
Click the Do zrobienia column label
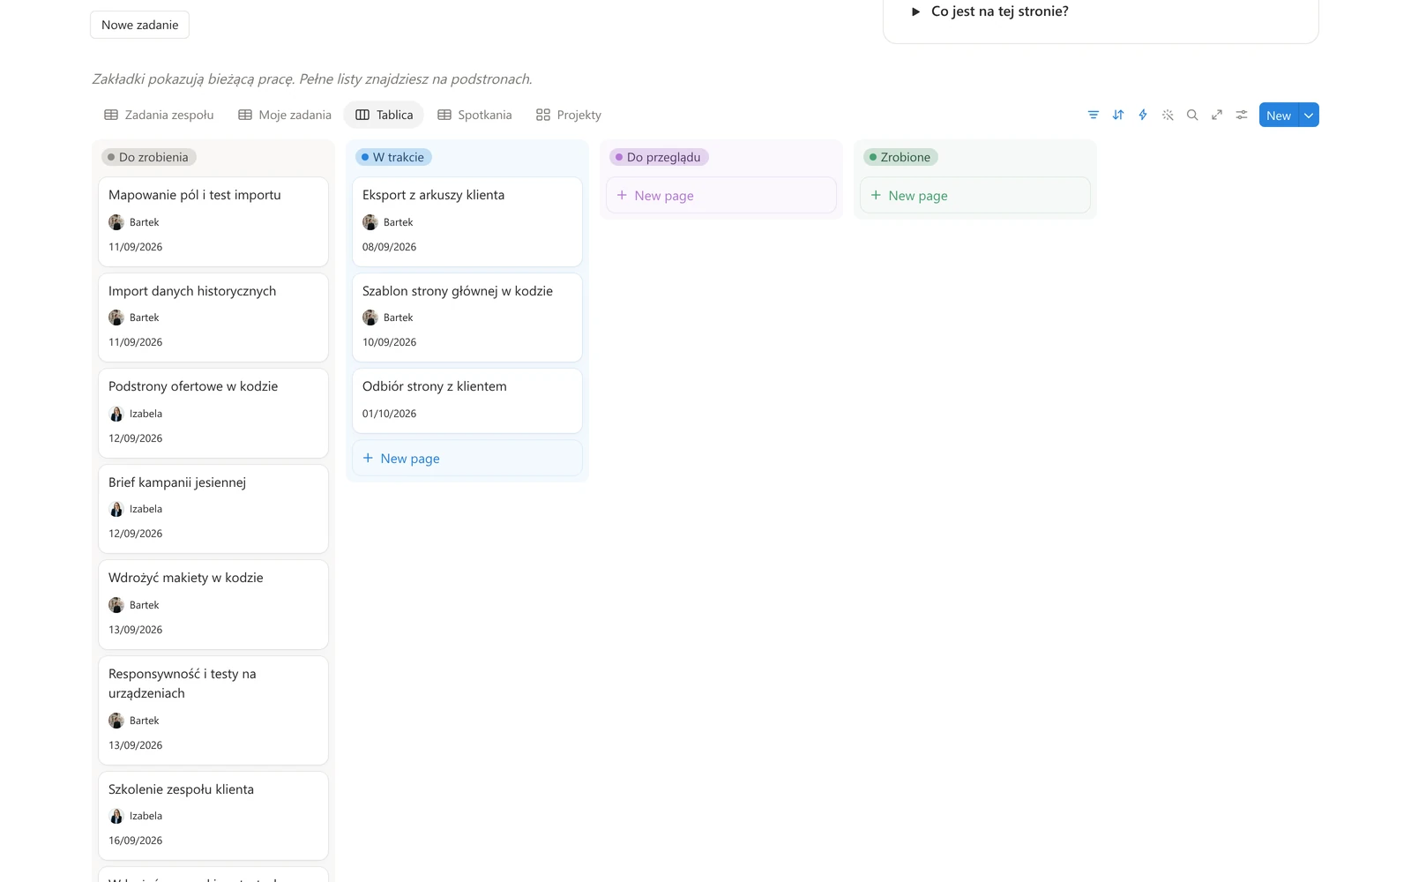click(148, 157)
